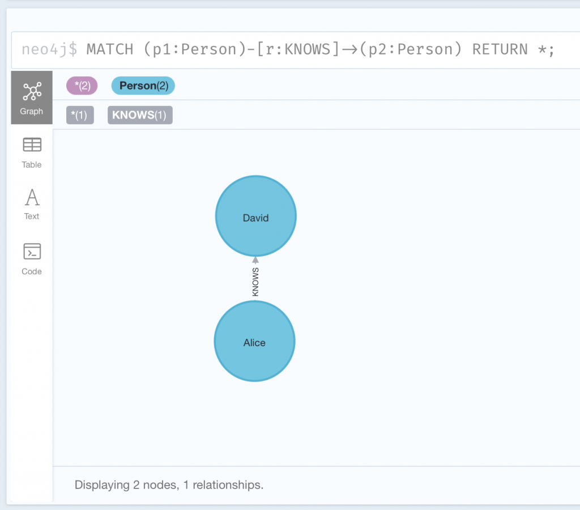The width and height of the screenshot is (580, 510).
Task: Click the arrowhead pointing to David
Action: [255, 260]
